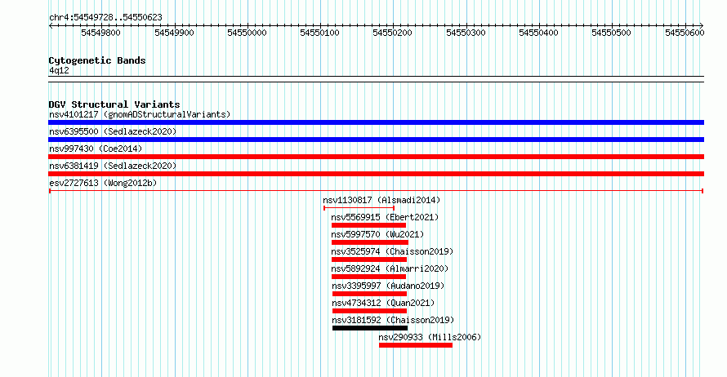
Task: Click the nsv5569915 (Ebert2021) label
Action: [x=385, y=217]
